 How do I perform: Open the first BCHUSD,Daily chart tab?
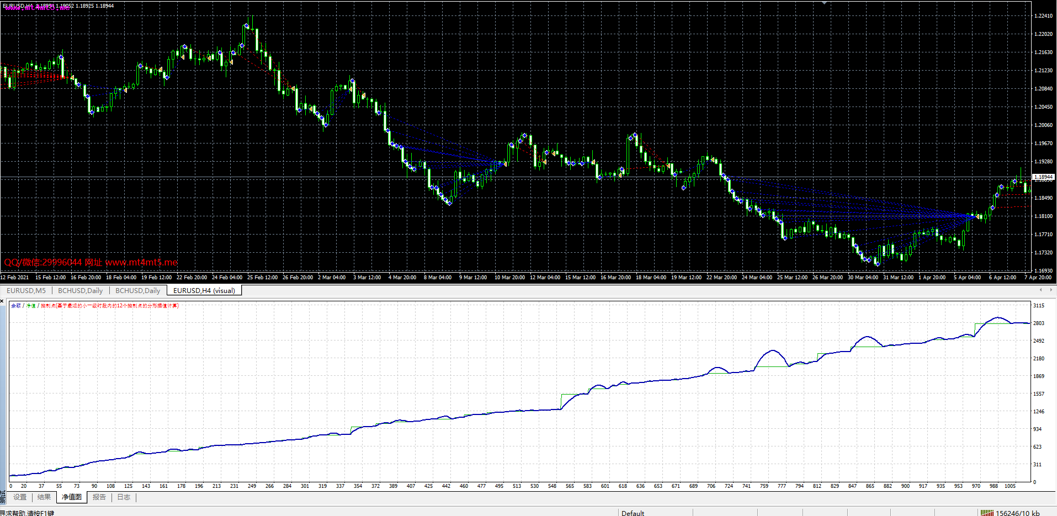pos(80,290)
